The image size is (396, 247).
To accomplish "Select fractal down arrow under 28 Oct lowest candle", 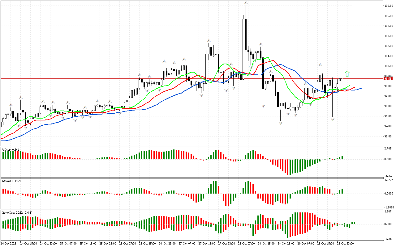I will click(x=280, y=123).
